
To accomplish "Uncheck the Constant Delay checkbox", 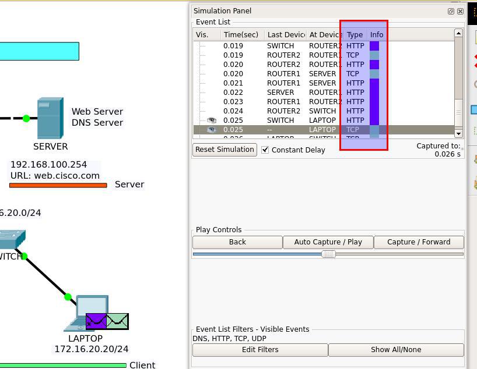I will (265, 150).
